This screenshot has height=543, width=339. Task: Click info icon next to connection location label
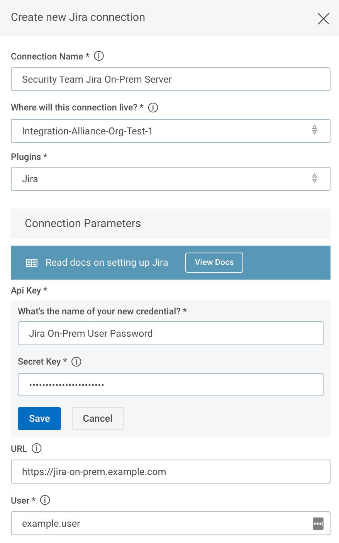click(153, 107)
